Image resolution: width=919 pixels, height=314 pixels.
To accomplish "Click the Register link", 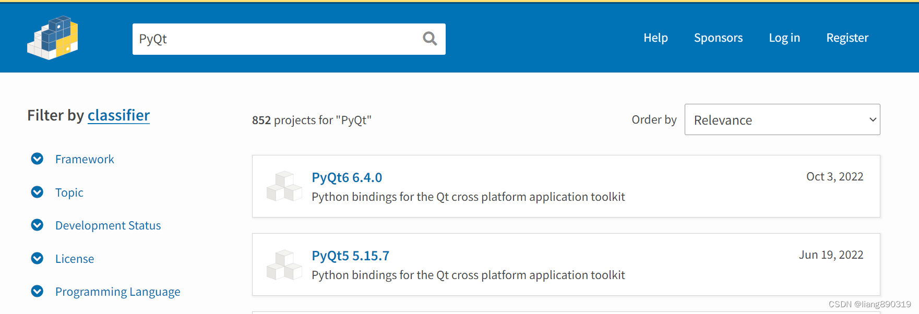I will (847, 38).
